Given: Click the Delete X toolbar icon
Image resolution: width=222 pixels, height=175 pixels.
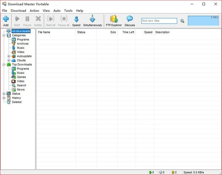Looking at the screenshot, I should click(38, 19).
